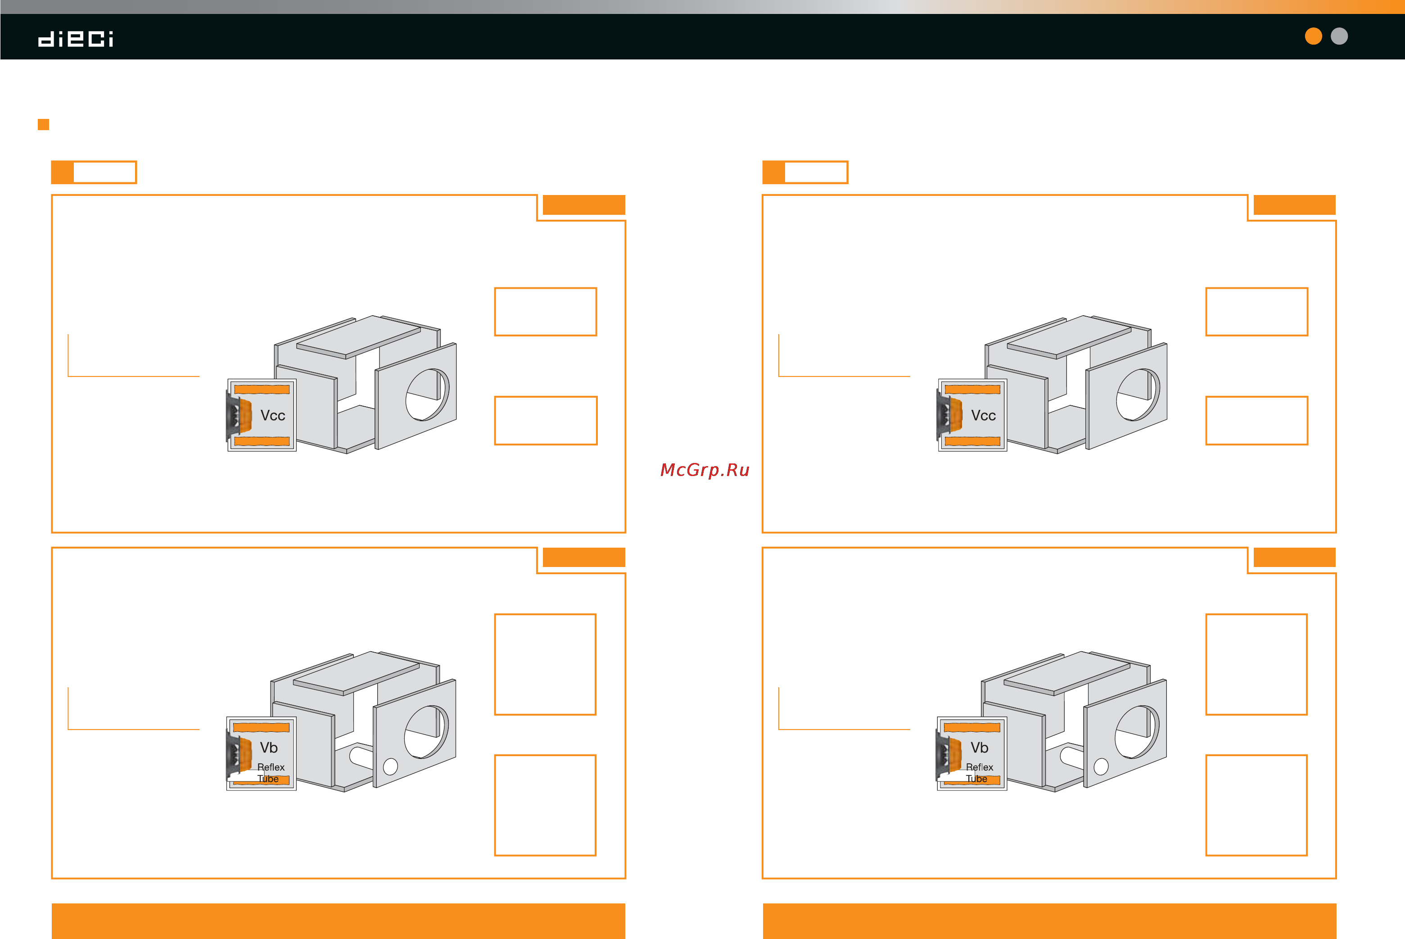Select the grey dot in the header
The width and height of the screenshot is (1405, 939).
click(1338, 36)
